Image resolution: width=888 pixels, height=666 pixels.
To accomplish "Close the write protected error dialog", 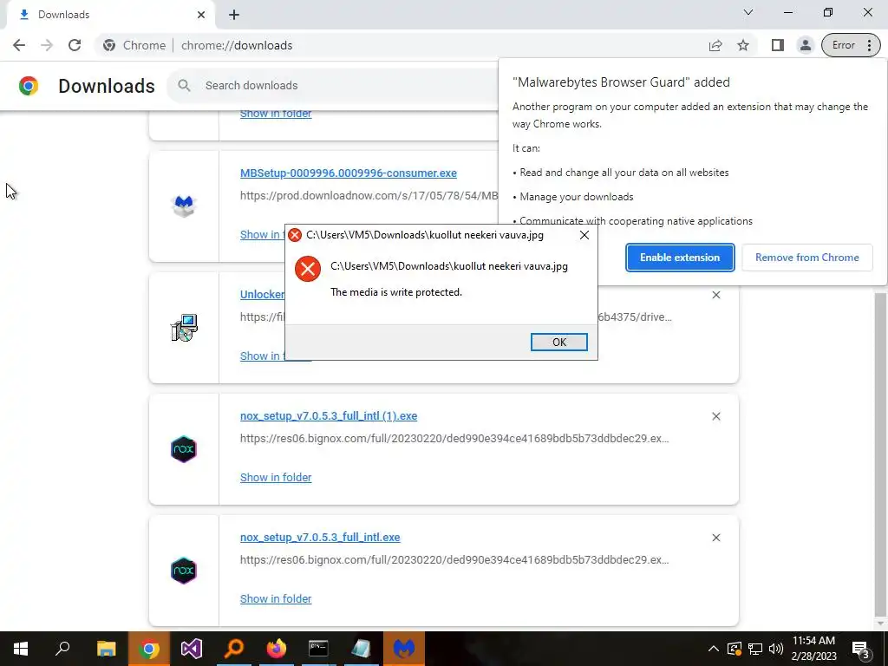I will tap(584, 235).
